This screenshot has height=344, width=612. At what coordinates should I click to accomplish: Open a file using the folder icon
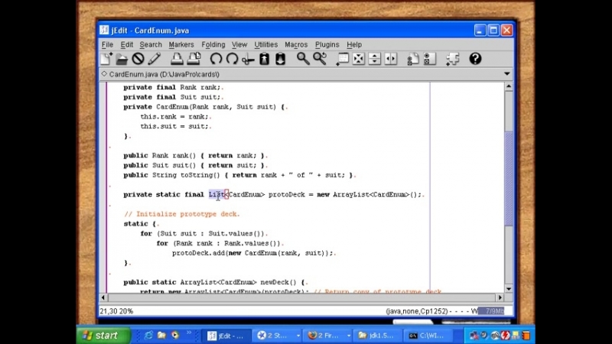pos(122,59)
